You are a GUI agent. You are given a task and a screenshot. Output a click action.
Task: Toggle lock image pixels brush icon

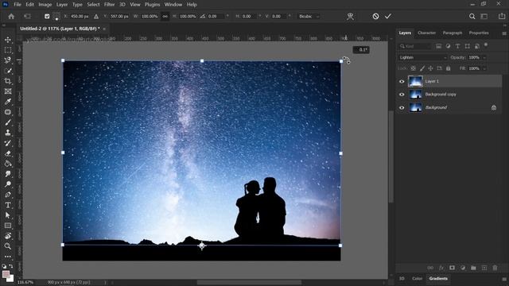click(422, 68)
